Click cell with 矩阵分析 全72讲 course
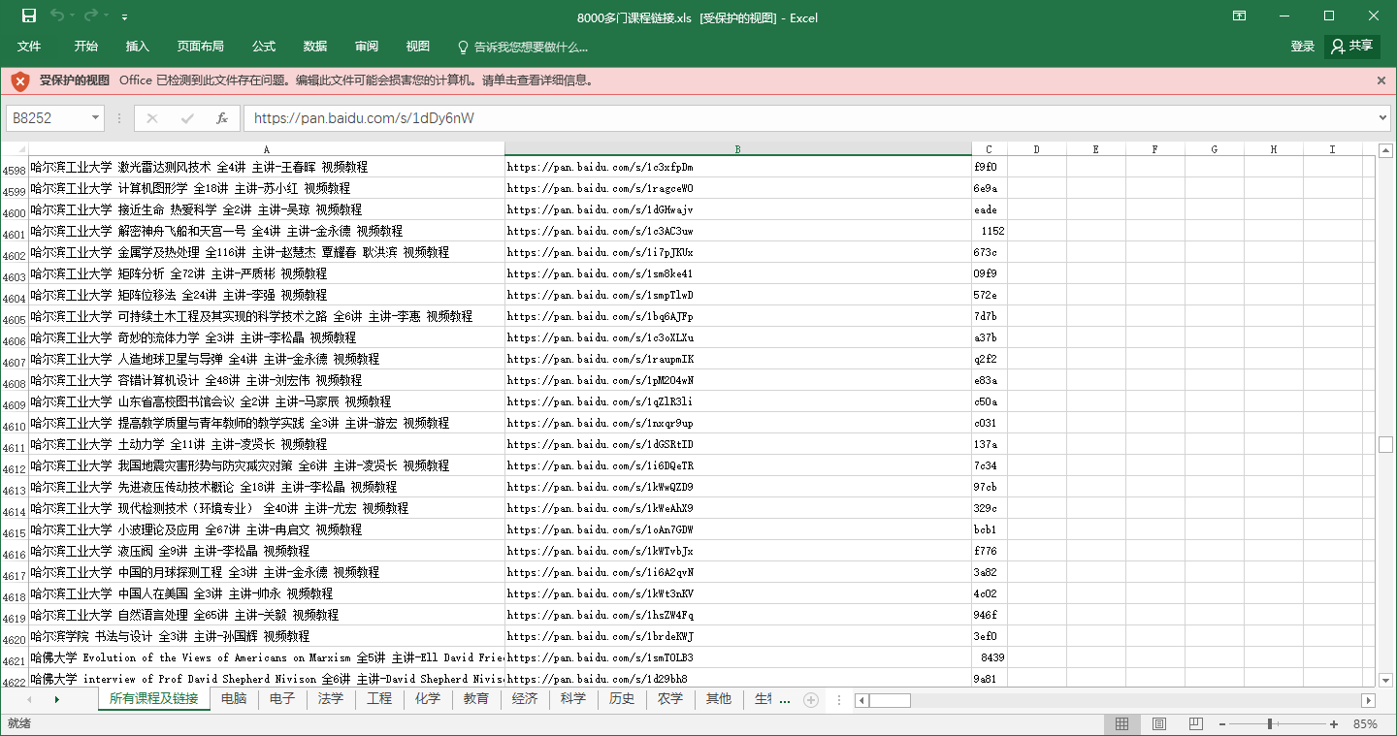 point(267,273)
